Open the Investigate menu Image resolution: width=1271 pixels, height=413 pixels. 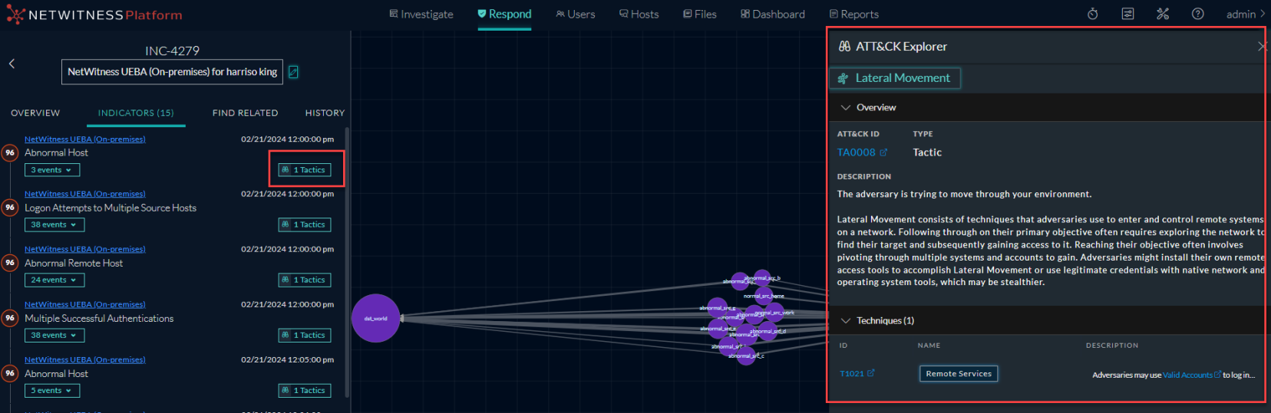click(421, 14)
